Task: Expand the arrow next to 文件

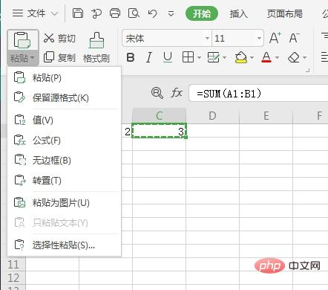Action: (54, 13)
